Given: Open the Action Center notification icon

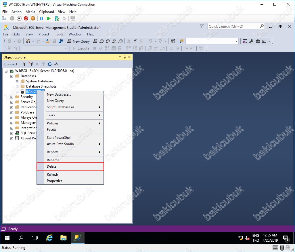Looking at the screenshot, I should pos(286,238).
